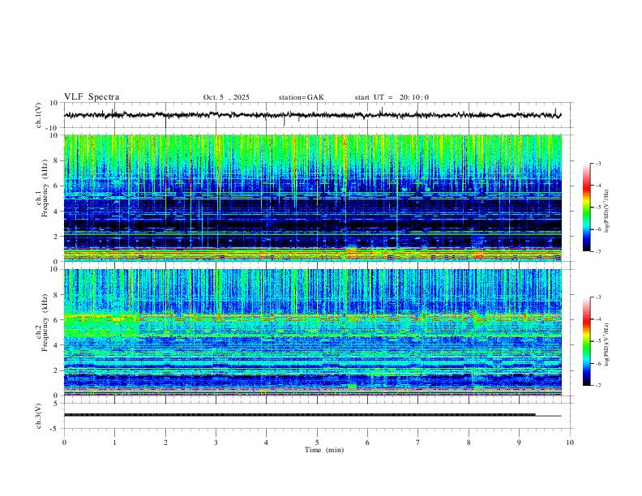Click the "ch.1(V)" waveform axis label
Viewport: 642px width, 496px height.
point(39,115)
